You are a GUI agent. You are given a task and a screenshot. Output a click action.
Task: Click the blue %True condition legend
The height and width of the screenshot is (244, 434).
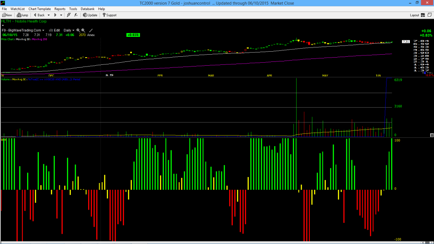click(54, 79)
